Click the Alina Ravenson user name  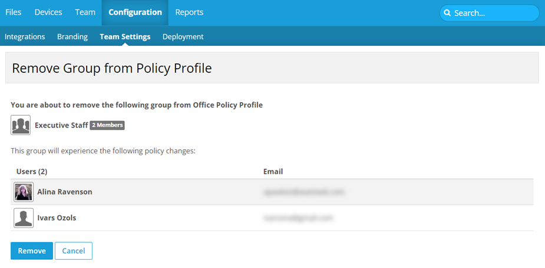(65, 192)
